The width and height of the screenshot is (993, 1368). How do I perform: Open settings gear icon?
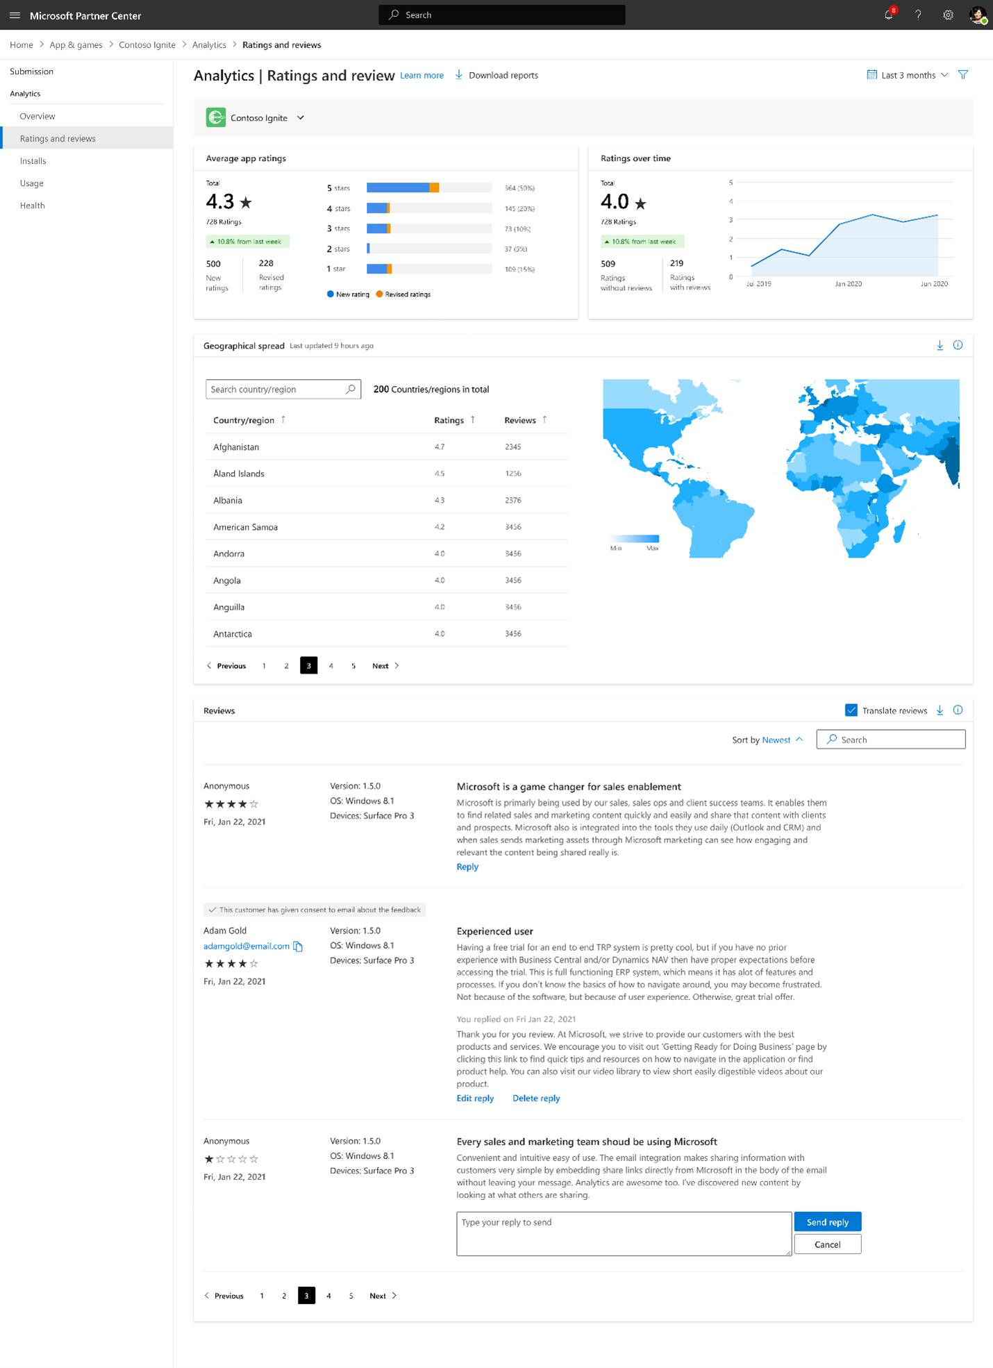948,15
